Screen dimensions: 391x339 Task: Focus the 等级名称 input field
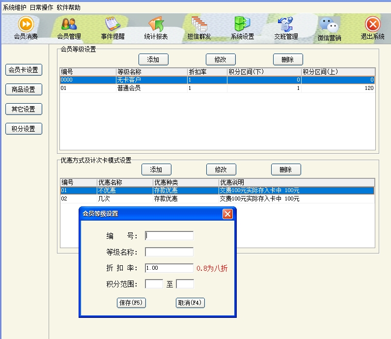coord(169,252)
